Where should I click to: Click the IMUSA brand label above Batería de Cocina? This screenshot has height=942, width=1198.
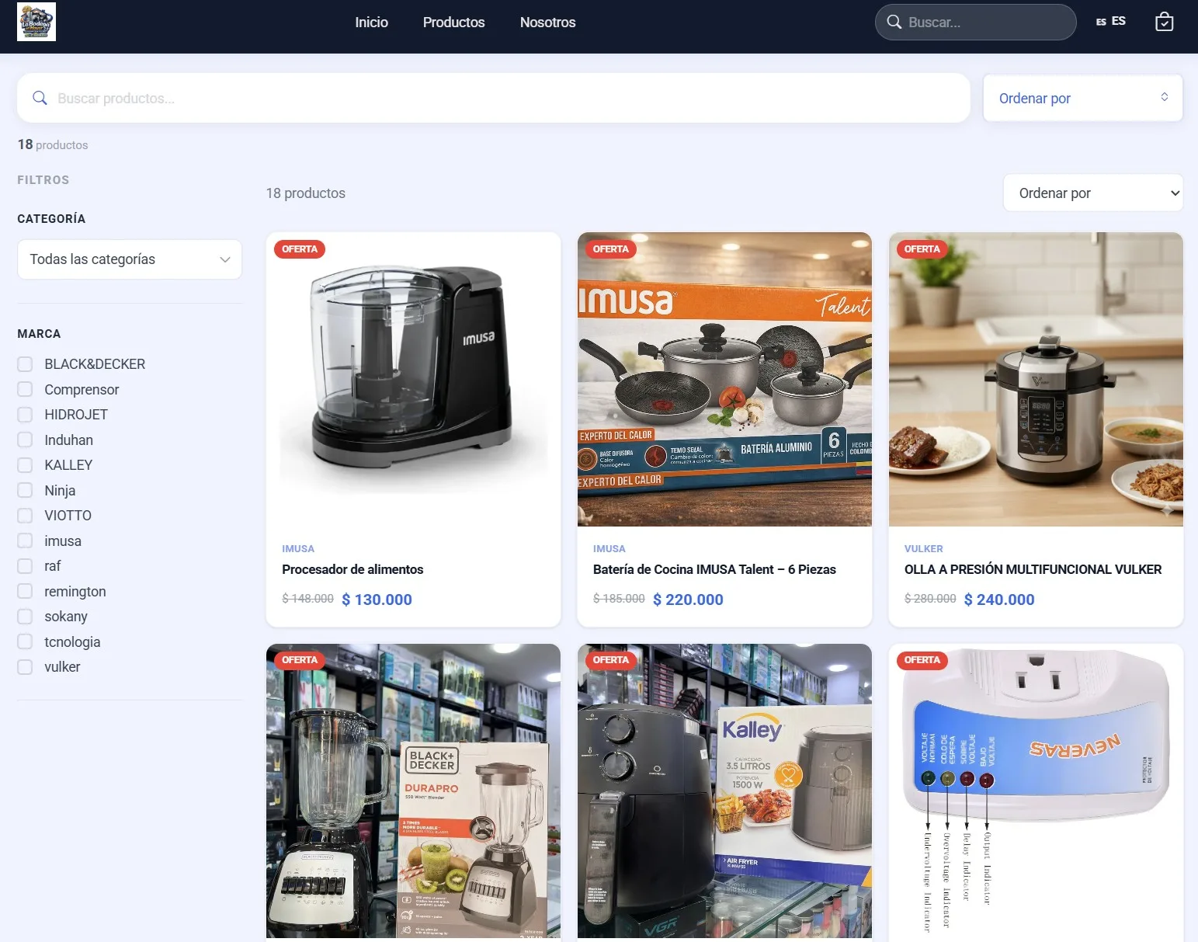click(609, 548)
